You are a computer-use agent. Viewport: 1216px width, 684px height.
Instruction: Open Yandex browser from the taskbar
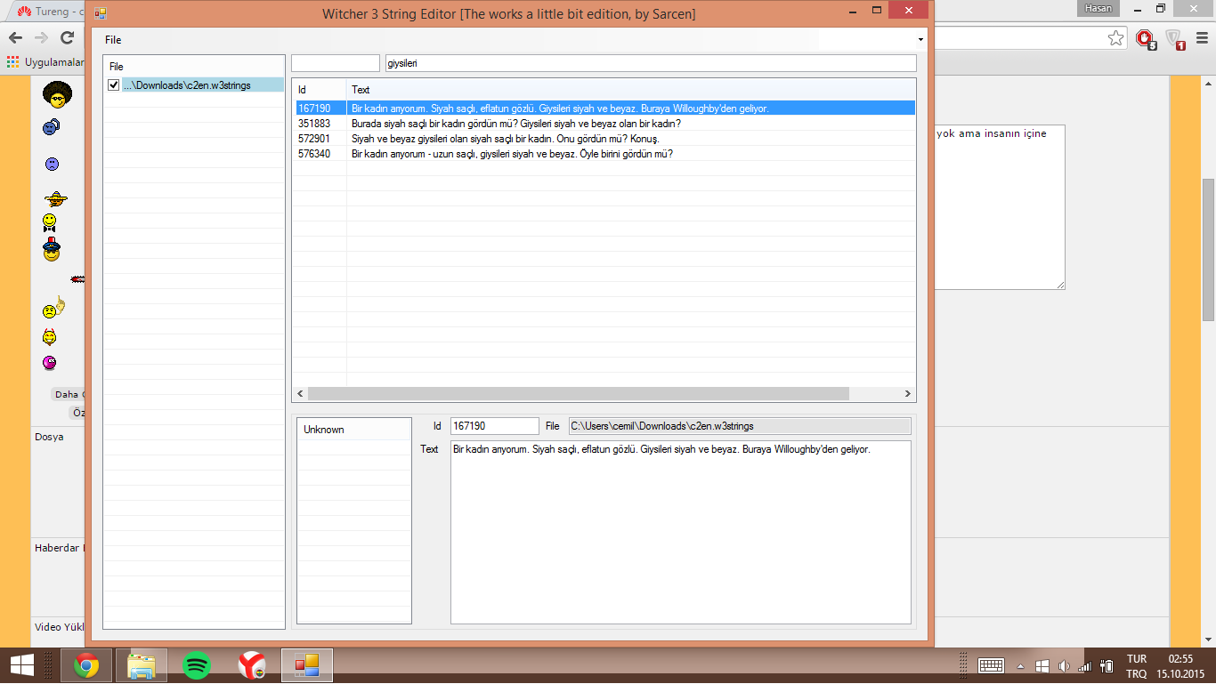[x=252, y=665]
